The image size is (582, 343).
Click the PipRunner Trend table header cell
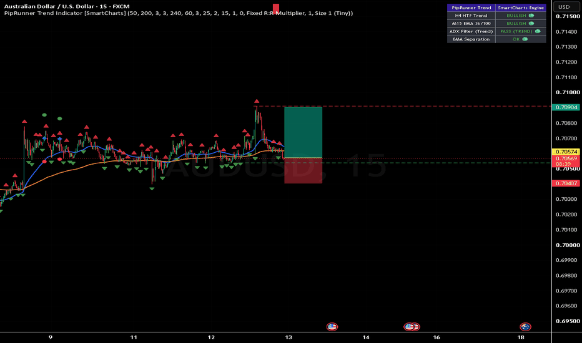click(x=471, y=7)
